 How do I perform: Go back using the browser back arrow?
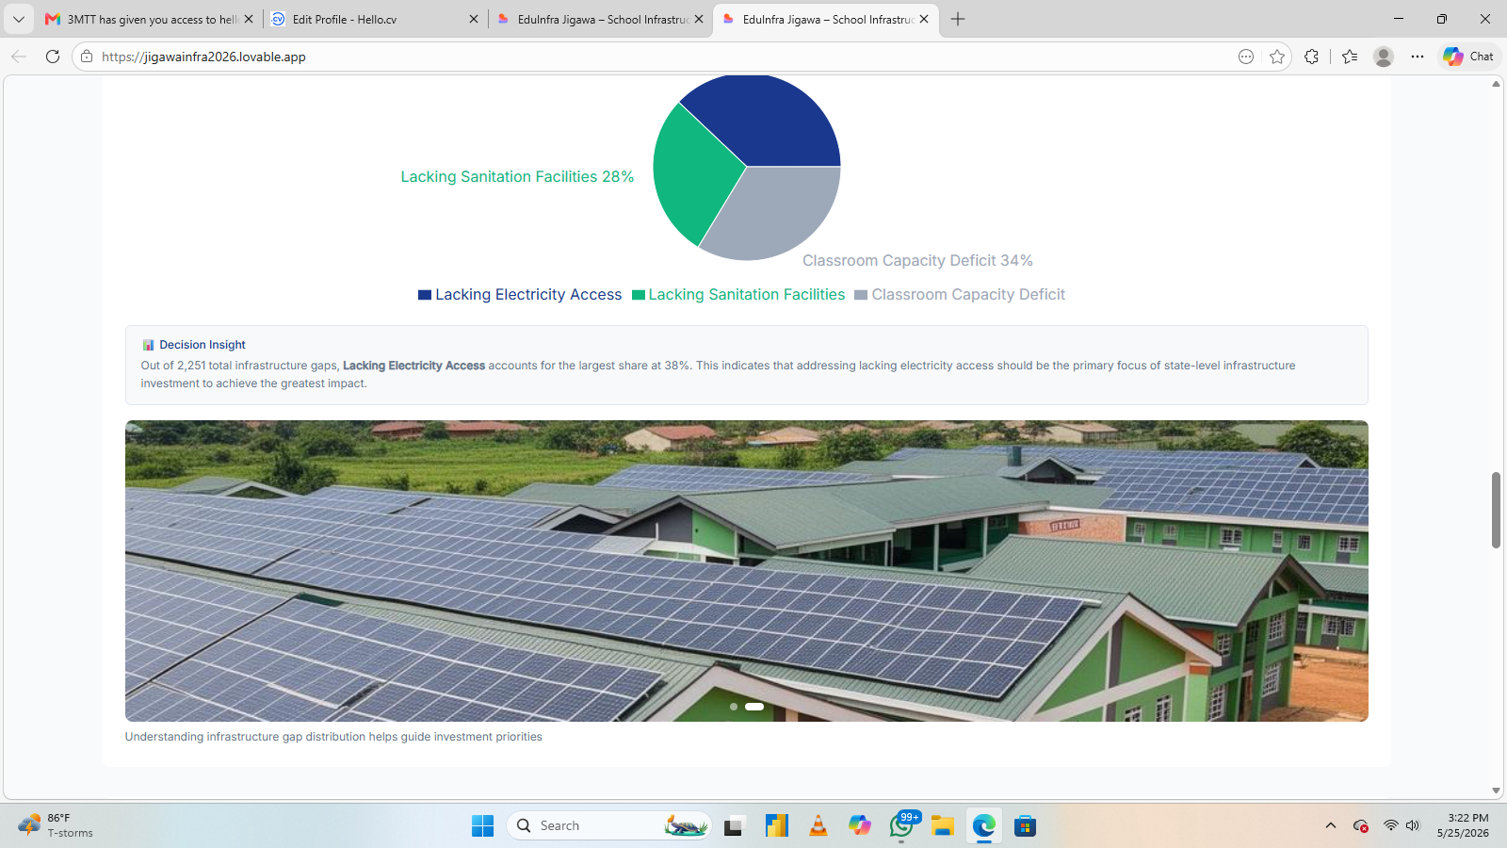click(x=19, y=57)
